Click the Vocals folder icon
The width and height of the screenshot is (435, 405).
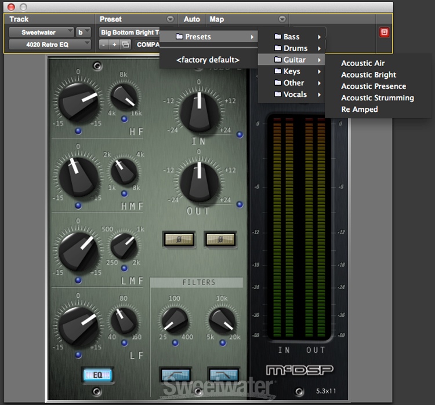point(278,94)
